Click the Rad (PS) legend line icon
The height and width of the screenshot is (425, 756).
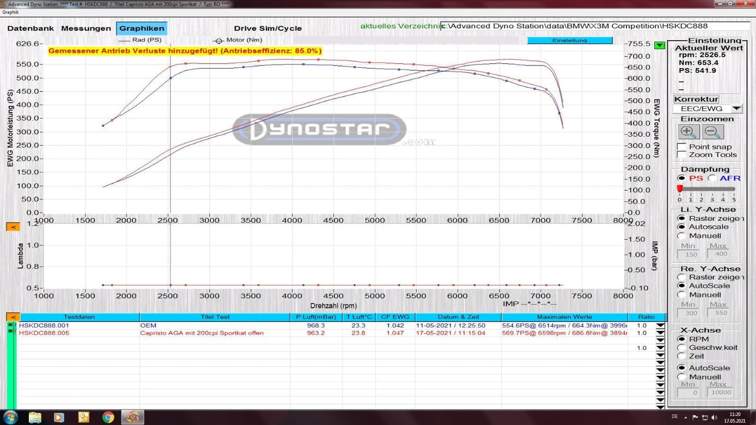[123, 40]
